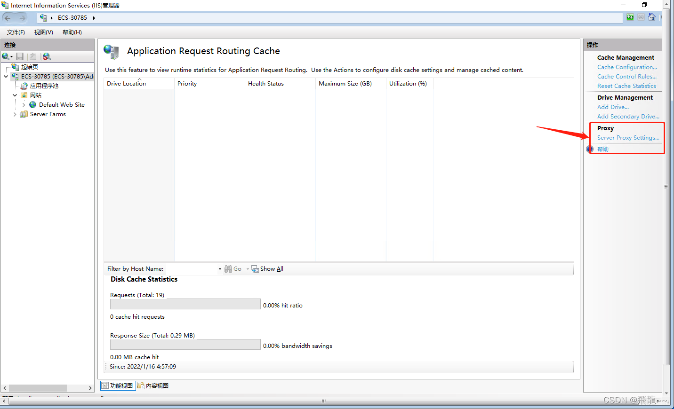674x409 pixels.
Task: Click the restore window button
Action: [644, 5]
